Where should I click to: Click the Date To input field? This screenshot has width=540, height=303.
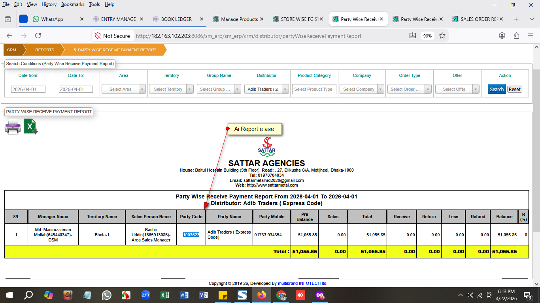[76, 89]
